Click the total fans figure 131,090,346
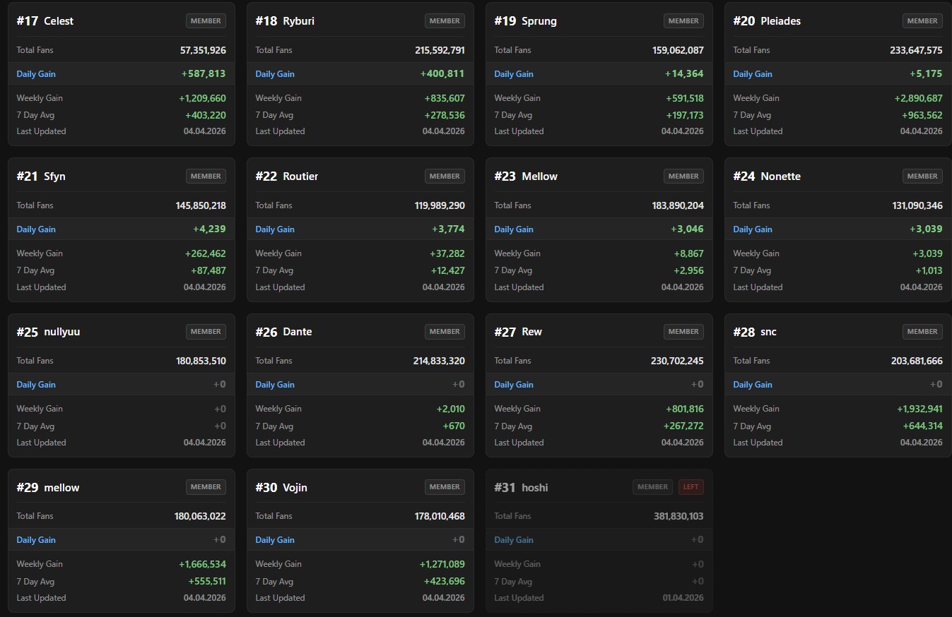This screenshot has width=952, height=617. point(917,205)
